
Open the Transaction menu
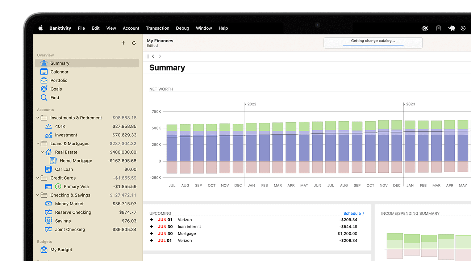157,28
